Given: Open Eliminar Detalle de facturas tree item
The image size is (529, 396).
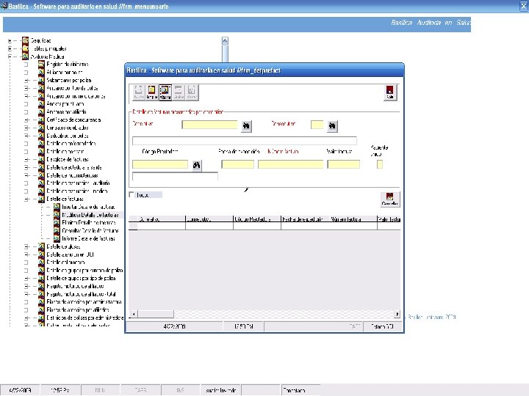Looking at the screenshot, I should point(89,223).
